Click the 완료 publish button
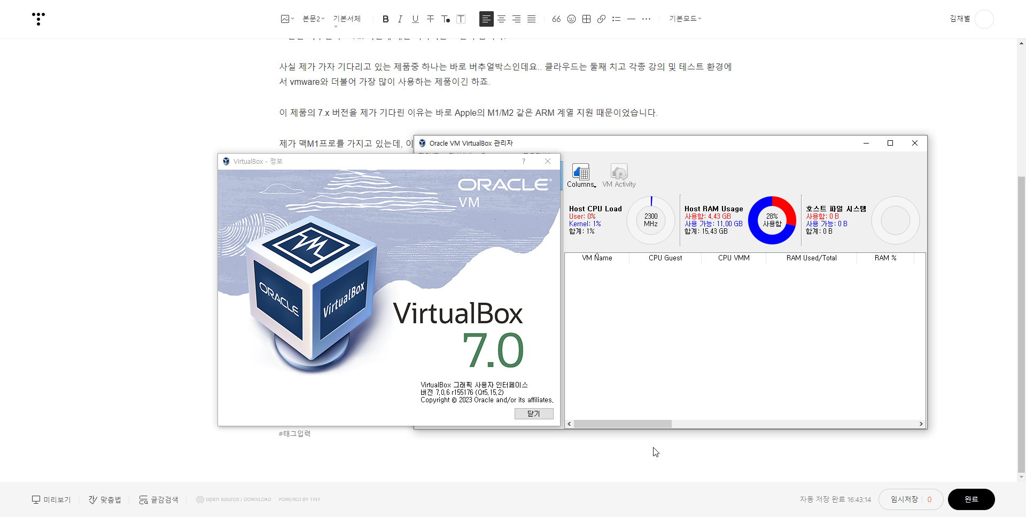 pyautogui.click(x=971, y=499)
